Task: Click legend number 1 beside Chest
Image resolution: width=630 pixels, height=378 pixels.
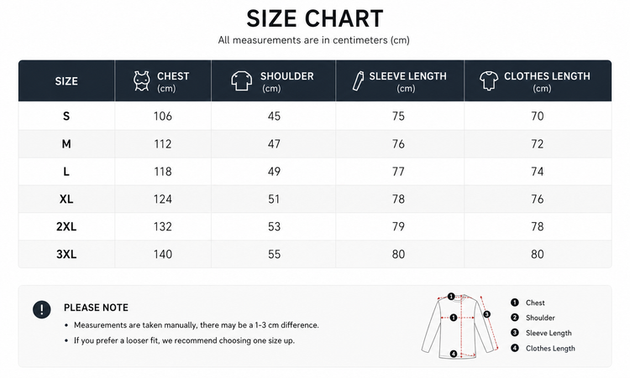Action: click(x=515, y=303)
